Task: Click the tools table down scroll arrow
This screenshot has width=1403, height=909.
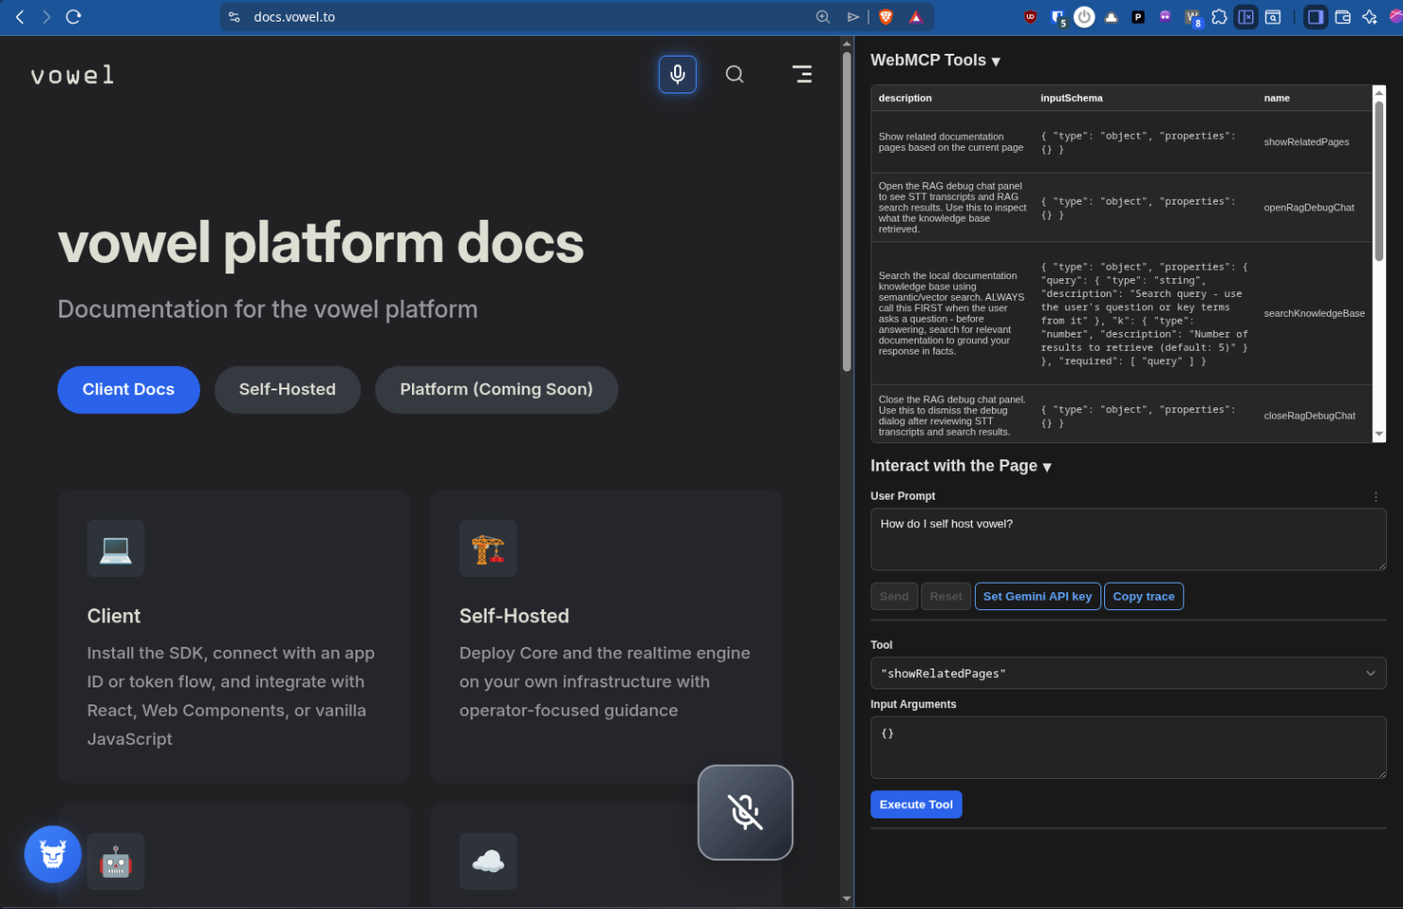Action: [1379, 435]
